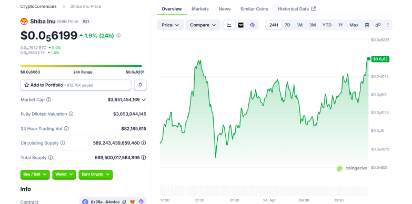The width and height of the screenshot is (412, 204).
Task: Switch to the Overview tab
Action: point(172,9)
